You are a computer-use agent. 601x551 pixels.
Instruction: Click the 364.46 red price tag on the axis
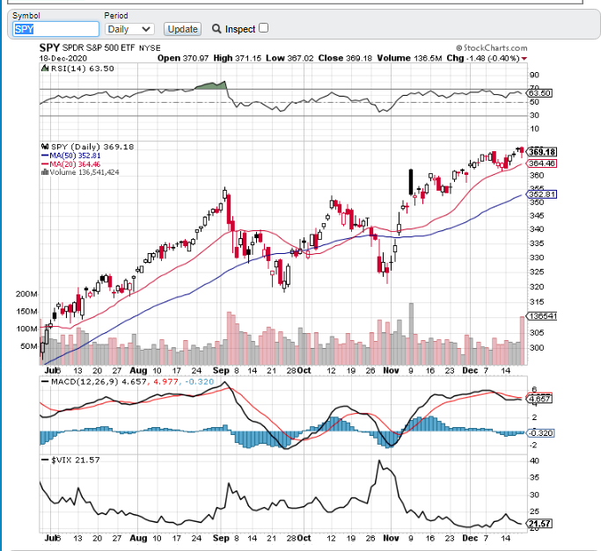point(542,163)
